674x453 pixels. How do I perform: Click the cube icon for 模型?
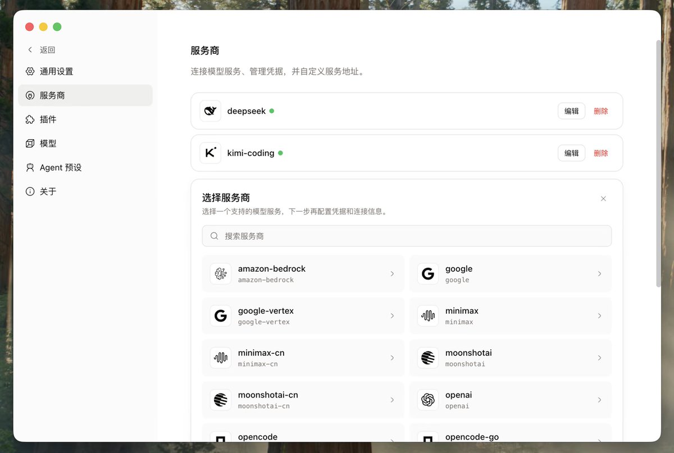point(30,144)
